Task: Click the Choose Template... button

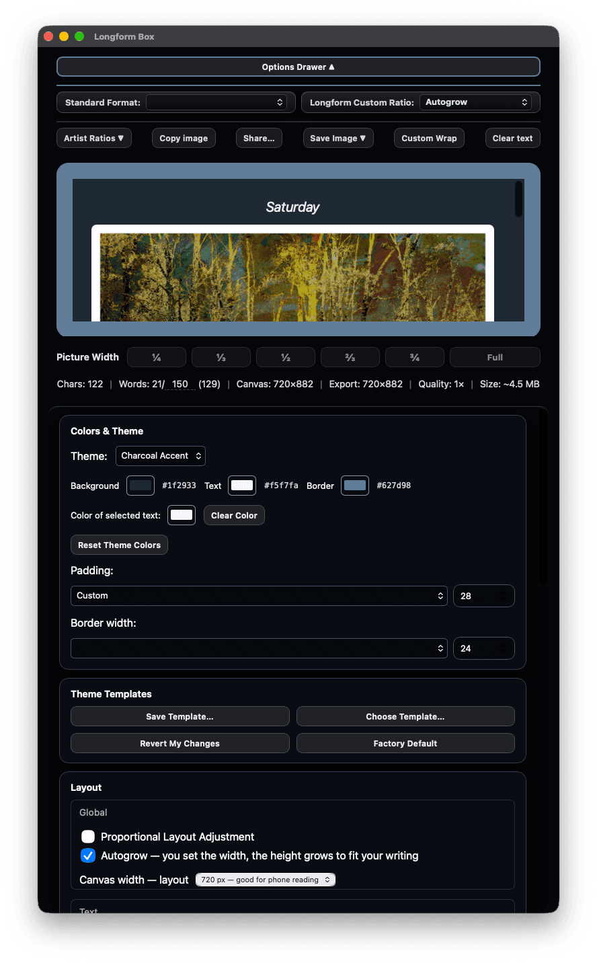Action: click(405, 716)
